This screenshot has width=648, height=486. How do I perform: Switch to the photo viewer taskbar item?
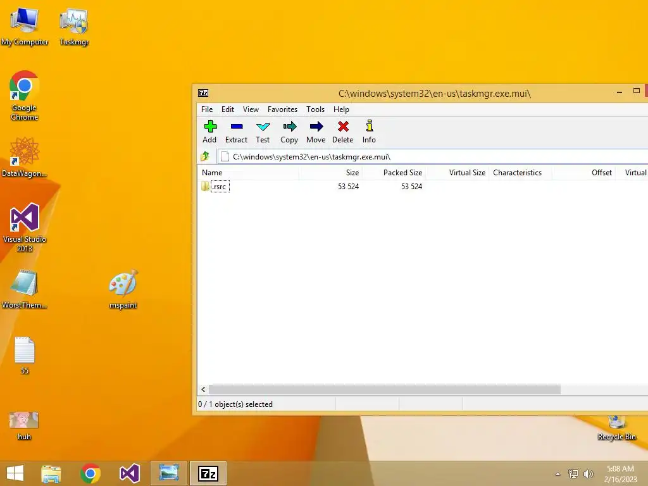tap(168, 473)
